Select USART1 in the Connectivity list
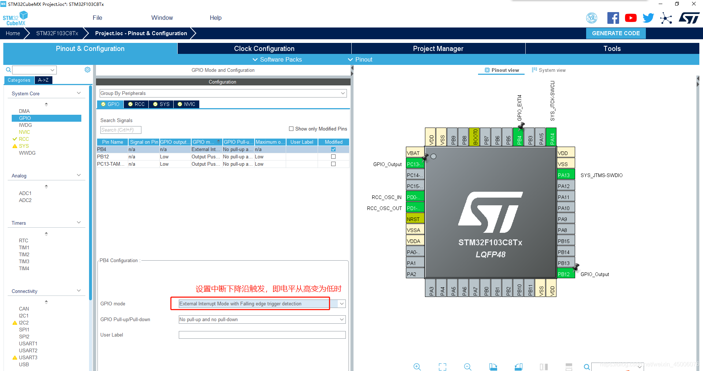 click(x=28, y=344)
